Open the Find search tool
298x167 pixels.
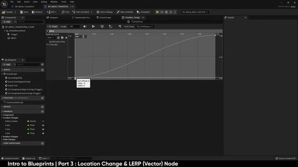[65, 12]
